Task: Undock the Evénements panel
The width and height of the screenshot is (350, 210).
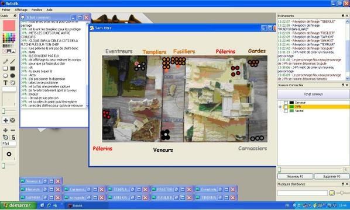Action: (343, 16)
